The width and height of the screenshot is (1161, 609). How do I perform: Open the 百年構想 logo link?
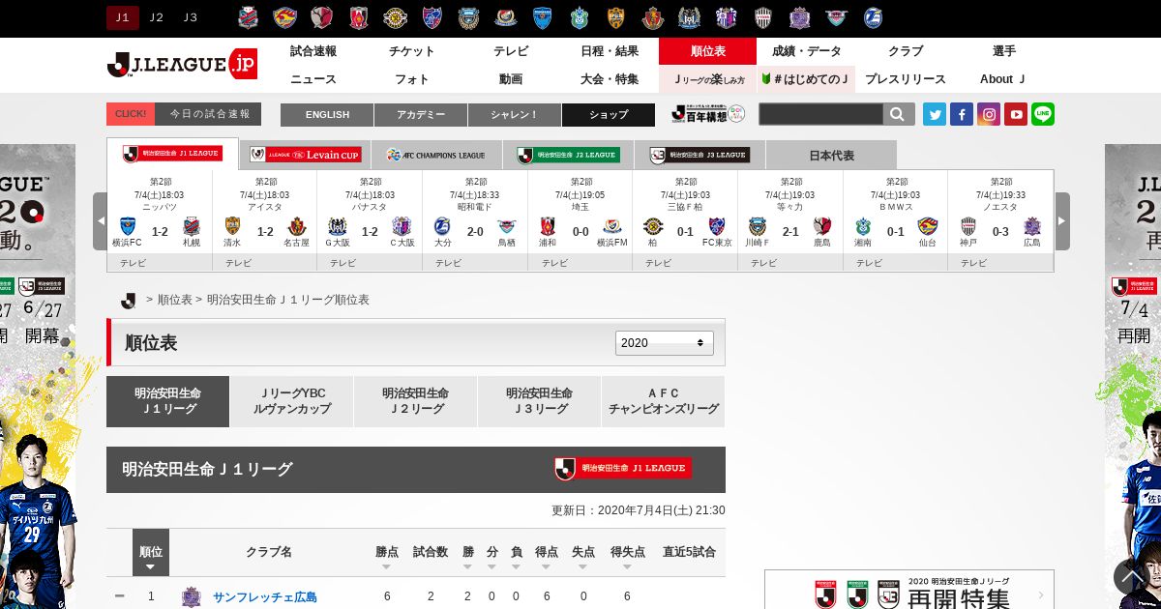click(708, 114)
